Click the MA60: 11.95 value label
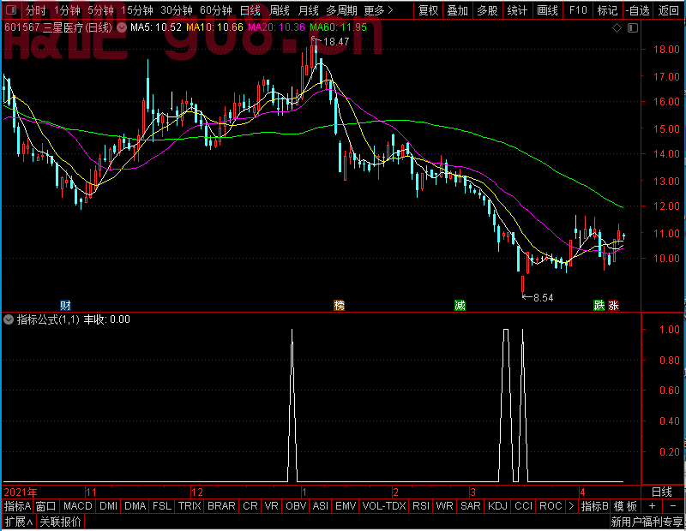This screenshot has width=686, height=531. coord(338,27)
